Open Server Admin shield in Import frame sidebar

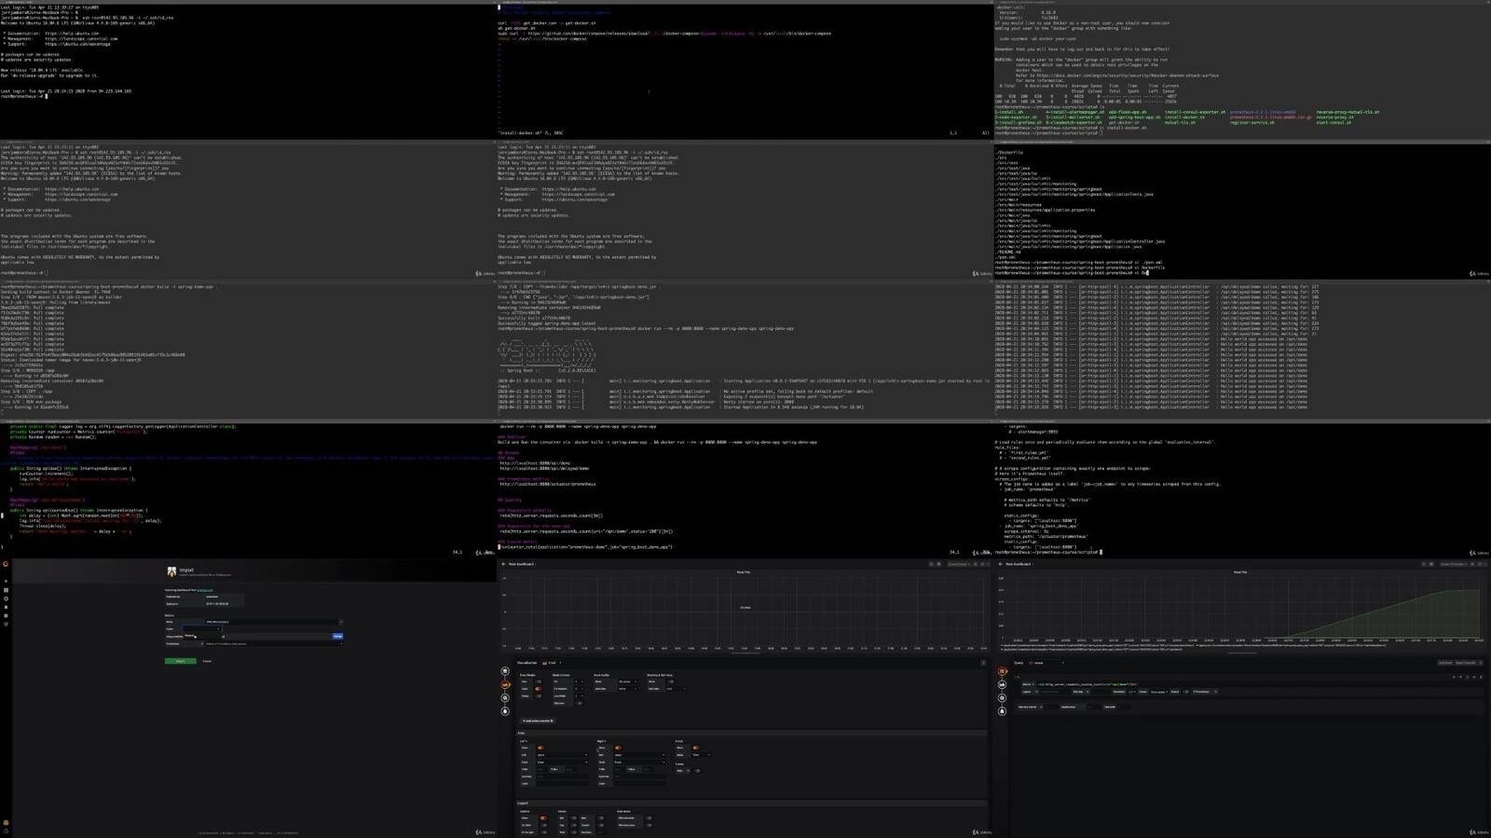[x=6, y=624]
